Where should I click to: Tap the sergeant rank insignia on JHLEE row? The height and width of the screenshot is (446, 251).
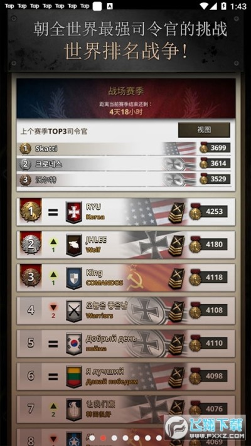tap(176, 245)
